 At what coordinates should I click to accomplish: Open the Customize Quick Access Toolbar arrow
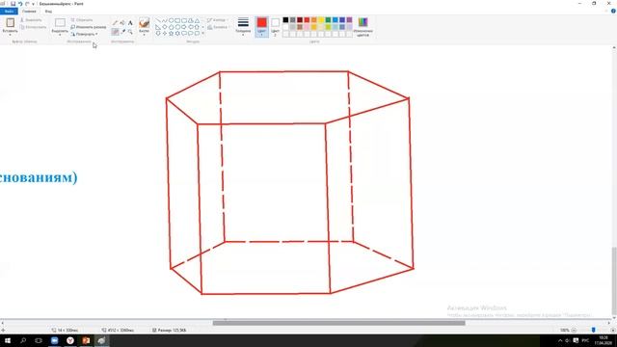(34, 4)
